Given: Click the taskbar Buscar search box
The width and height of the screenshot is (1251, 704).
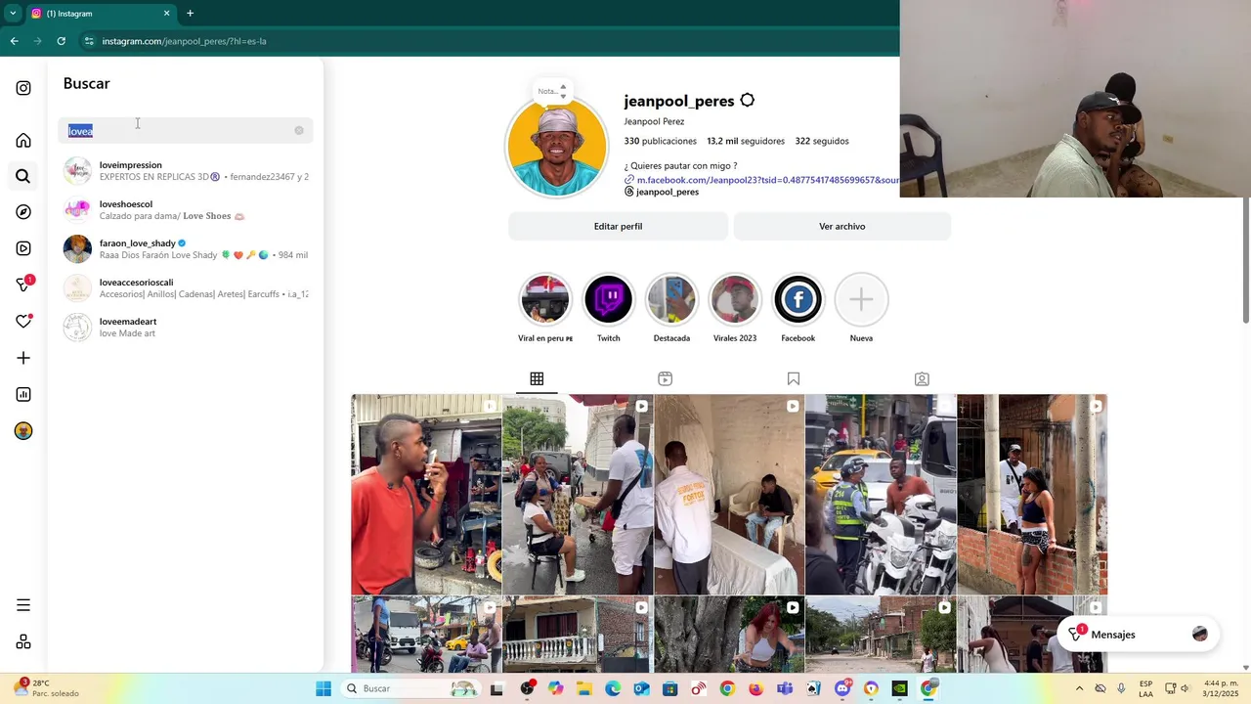Looking at the screenshot, I should pyautogui.click(x=410, y=688).
